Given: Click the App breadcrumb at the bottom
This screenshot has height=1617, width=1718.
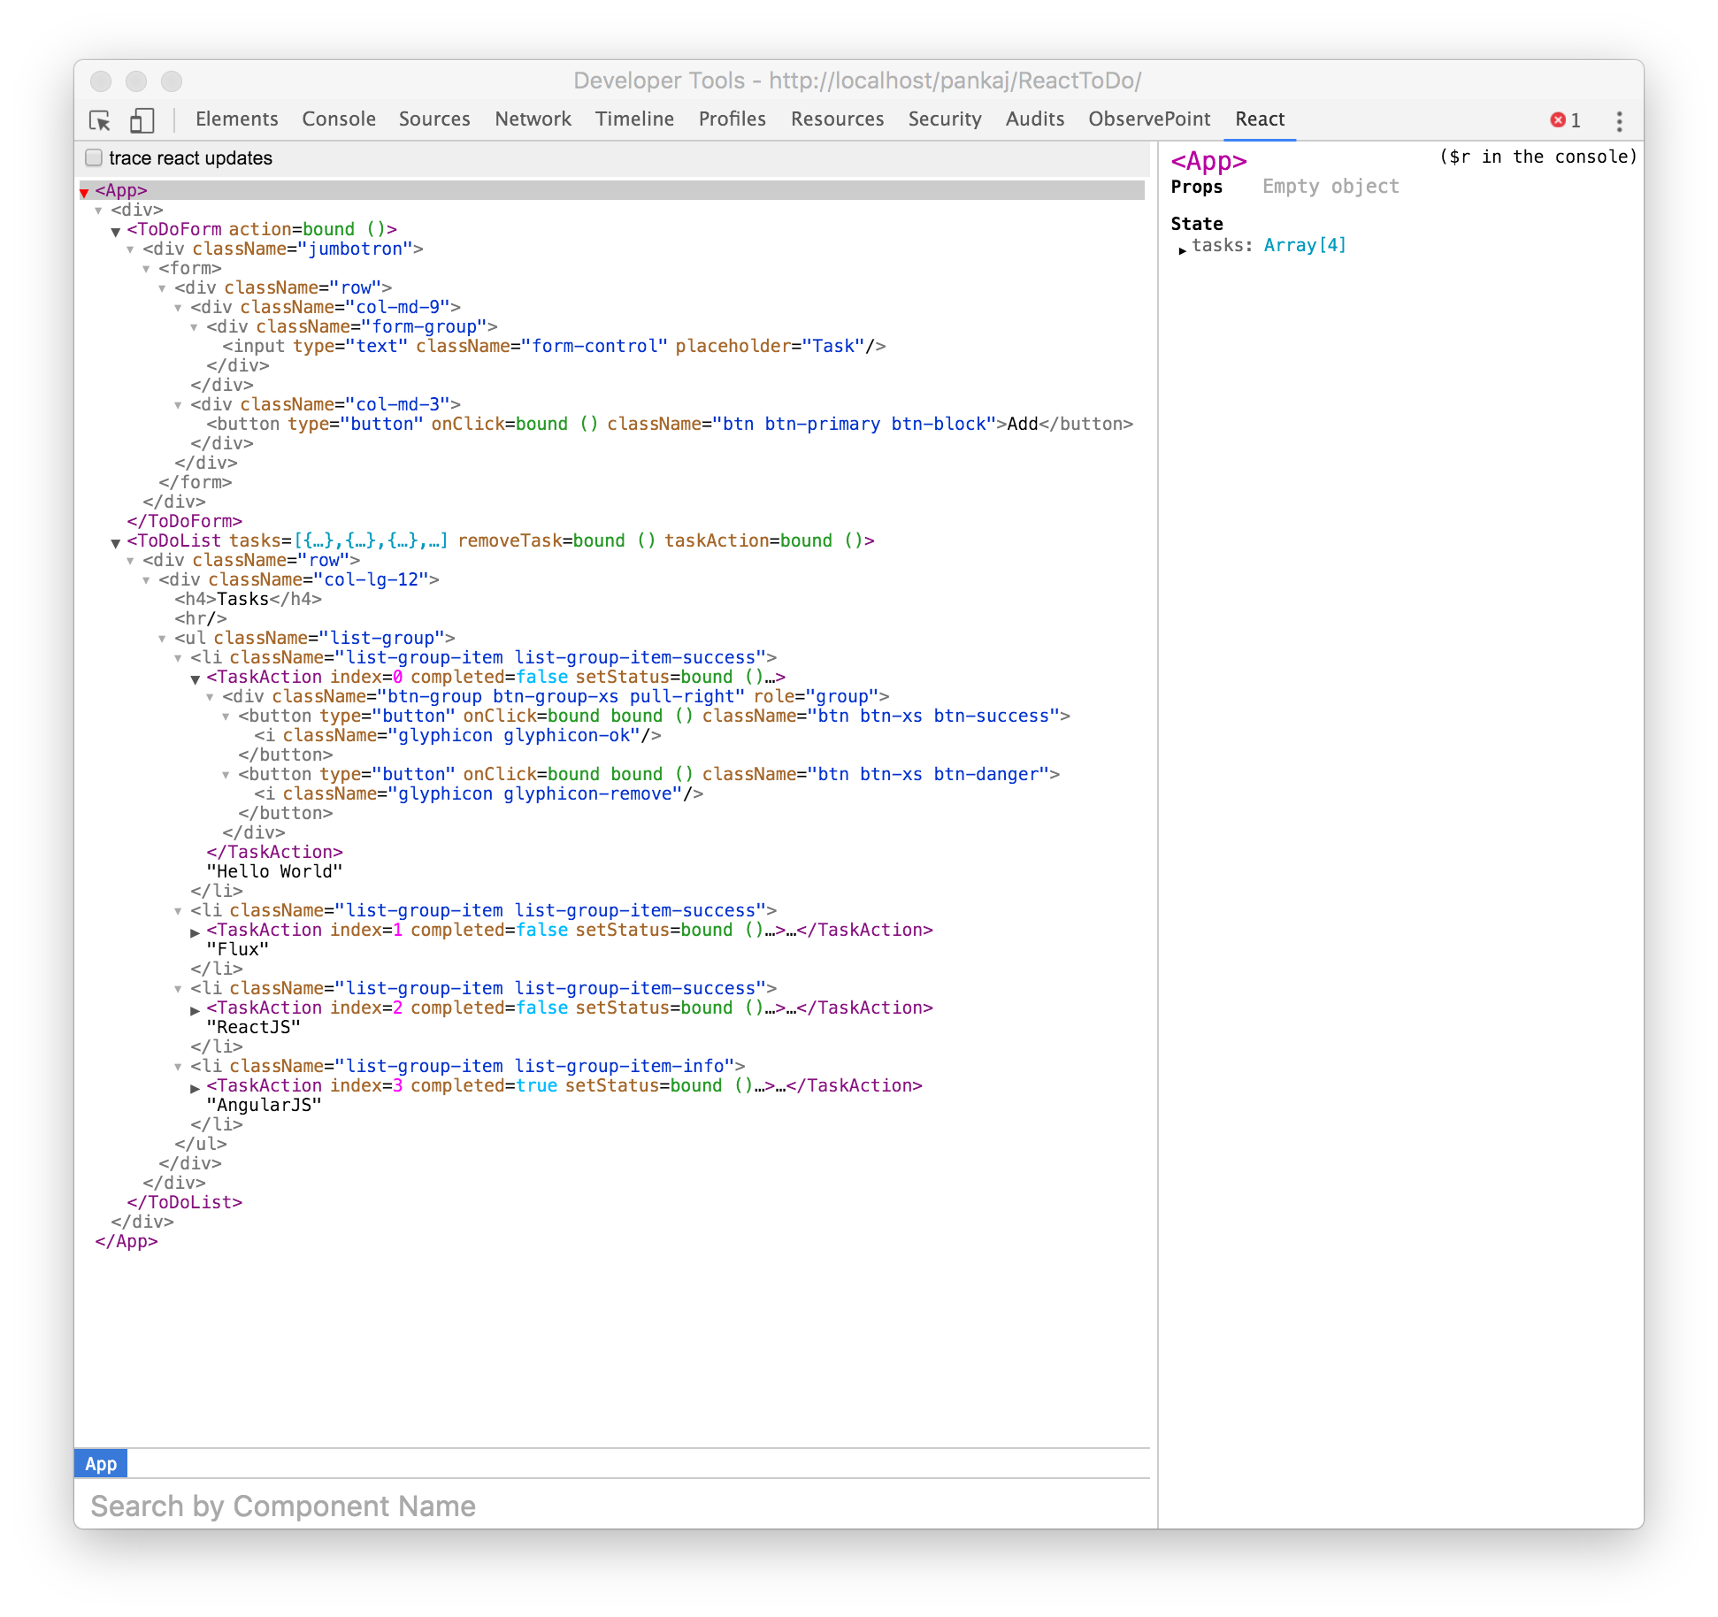Looking at the screenshot, I should click(x=101, y=1464).
